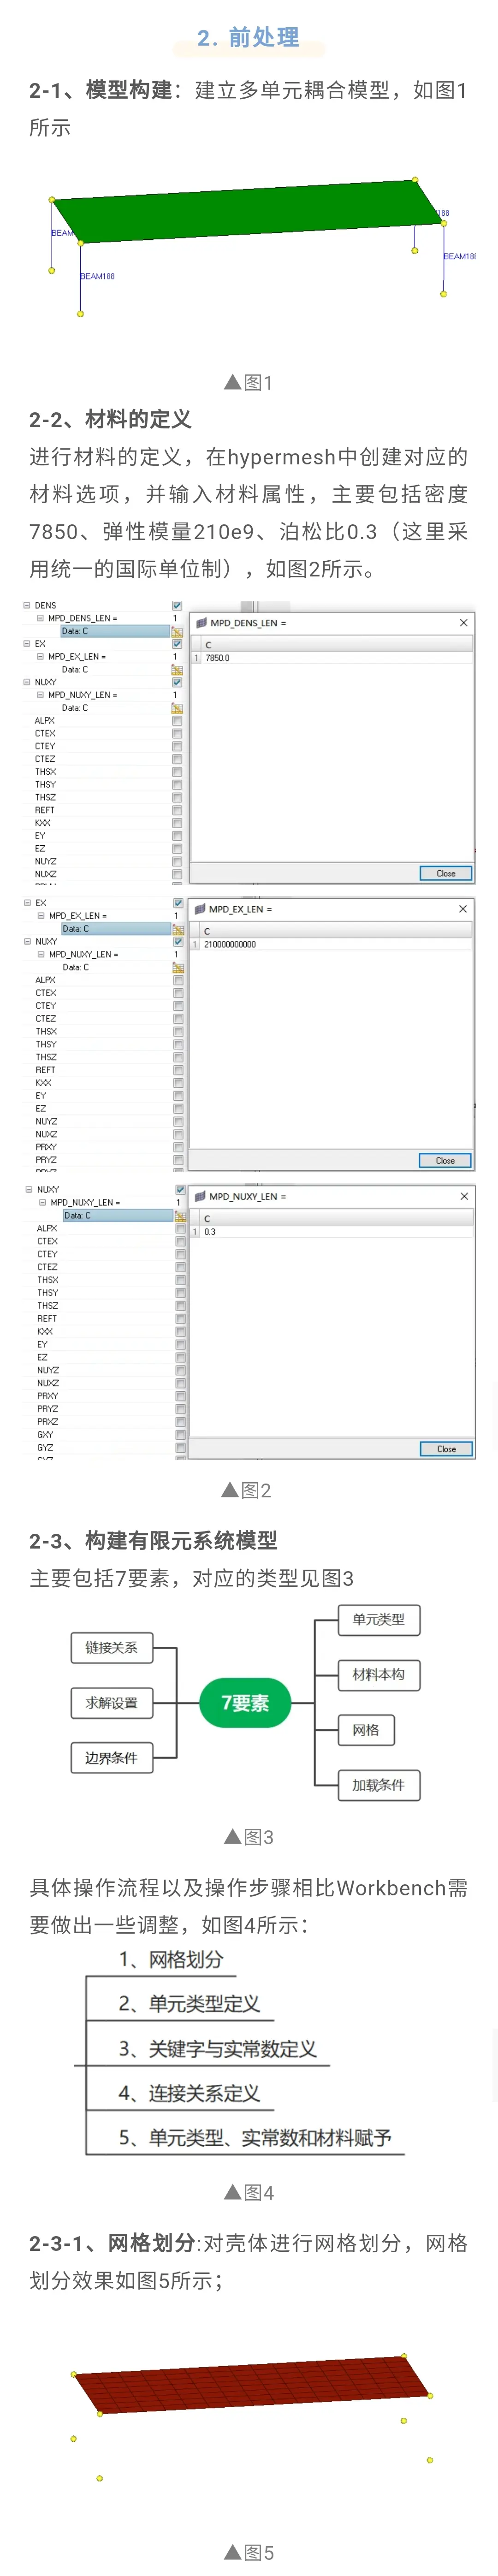The height and width of the screenshot is (2576, 498).
Task: Select the 加载条件 box in the diagram
Action: click(379, 1785)
